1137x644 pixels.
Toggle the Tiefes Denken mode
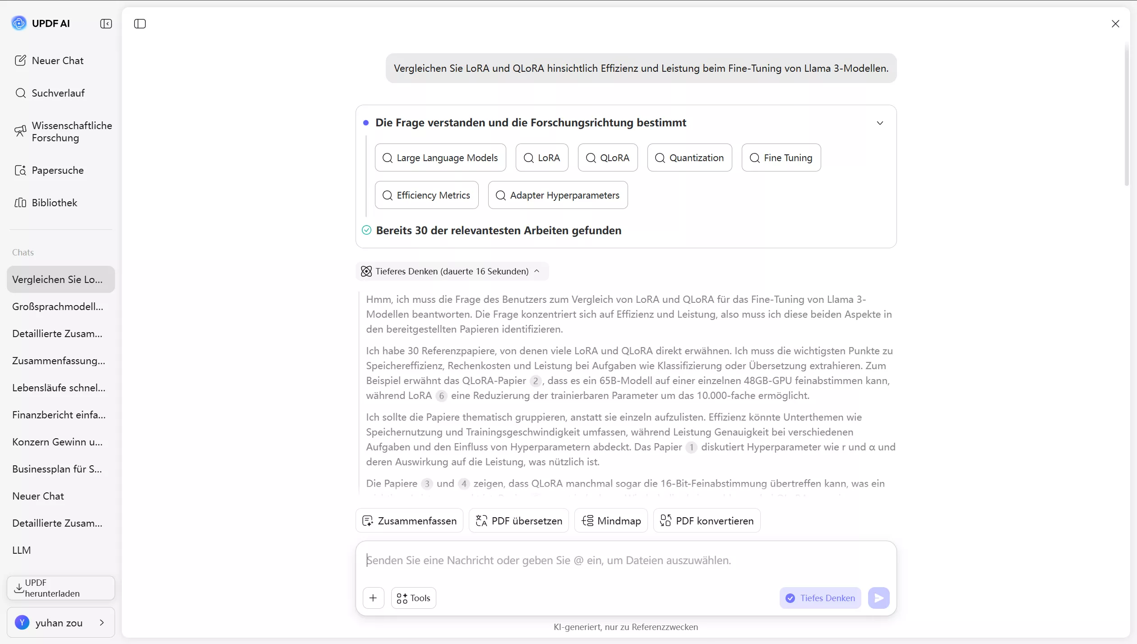[820, 598]
